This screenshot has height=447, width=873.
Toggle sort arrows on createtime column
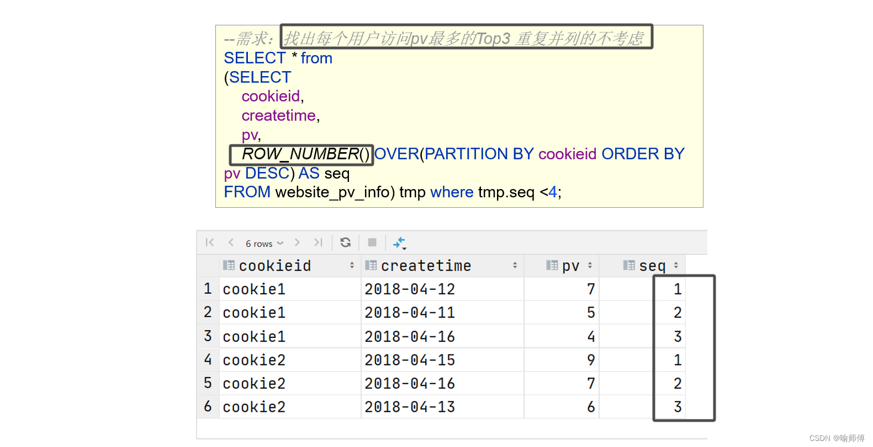(515, 266)
